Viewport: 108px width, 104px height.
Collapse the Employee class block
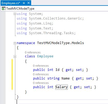click(x=15, y=57)
